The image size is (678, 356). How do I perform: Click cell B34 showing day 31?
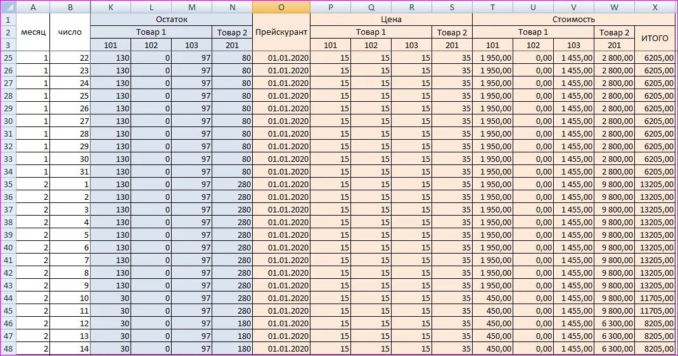[70, 171]
